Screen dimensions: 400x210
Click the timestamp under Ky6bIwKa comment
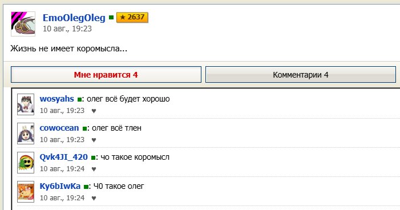[x=62, y=198]
